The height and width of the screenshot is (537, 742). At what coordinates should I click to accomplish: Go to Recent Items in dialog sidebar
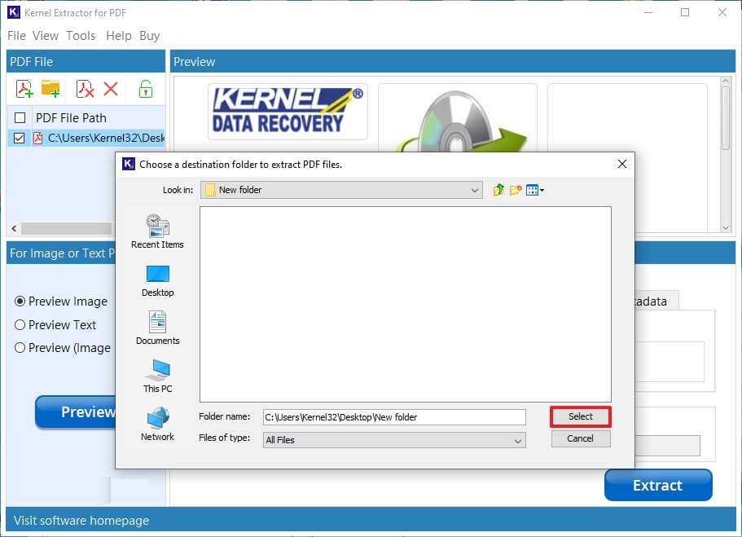pyautogui.click(x=157, y=231)
